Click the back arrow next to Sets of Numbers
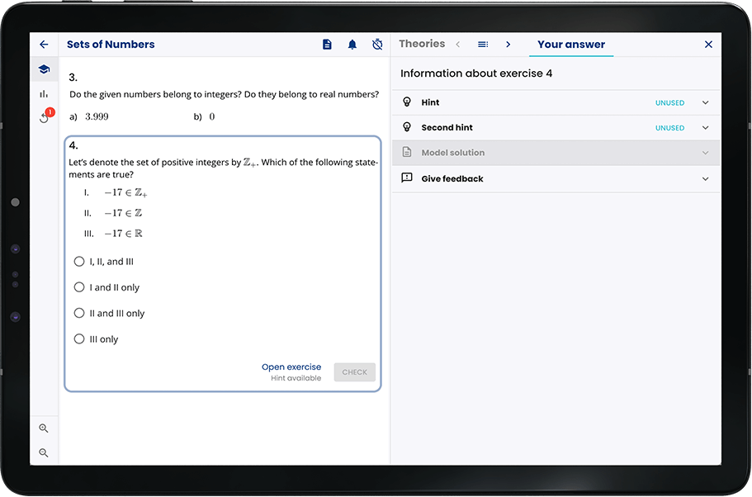The image size is (752, 497). [44, 44]
